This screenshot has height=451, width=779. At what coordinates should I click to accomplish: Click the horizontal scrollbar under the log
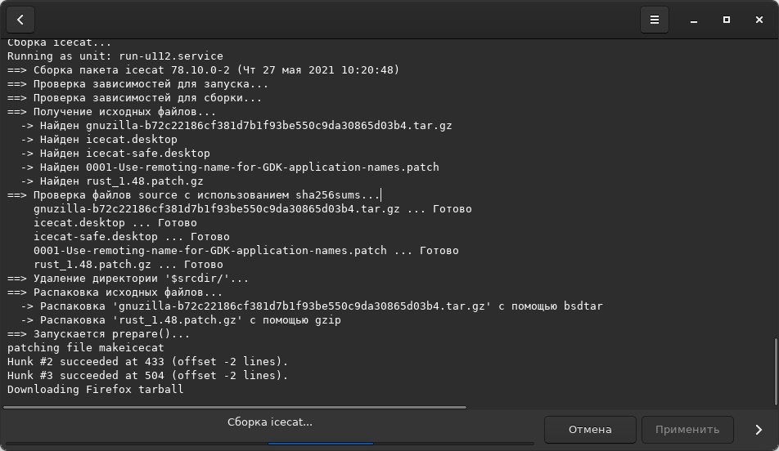235,408
